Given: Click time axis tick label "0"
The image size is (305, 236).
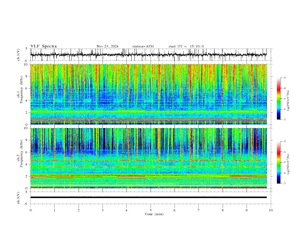Looking at the screenshot, I should (30, 210).
